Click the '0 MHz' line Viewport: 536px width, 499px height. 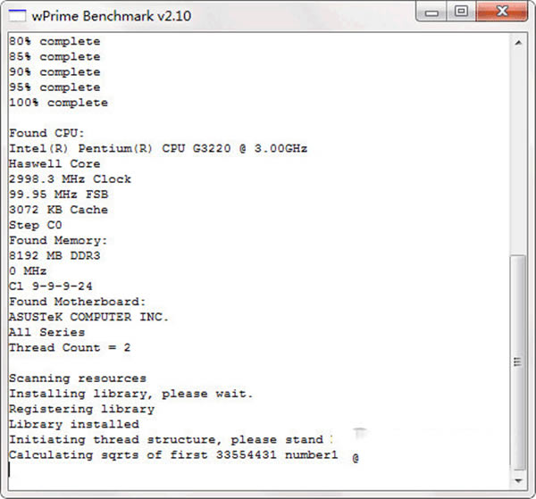point(28,270)
